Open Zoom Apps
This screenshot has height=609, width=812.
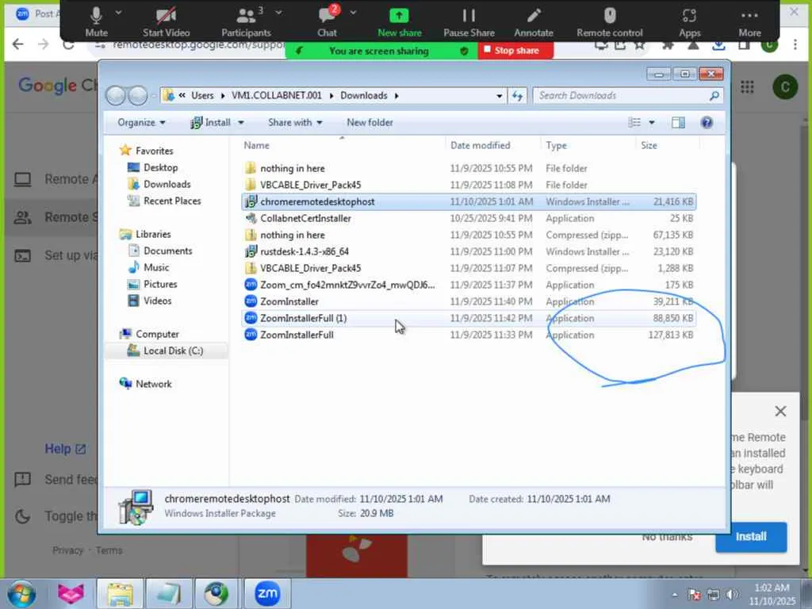click(x=689, y=22)
